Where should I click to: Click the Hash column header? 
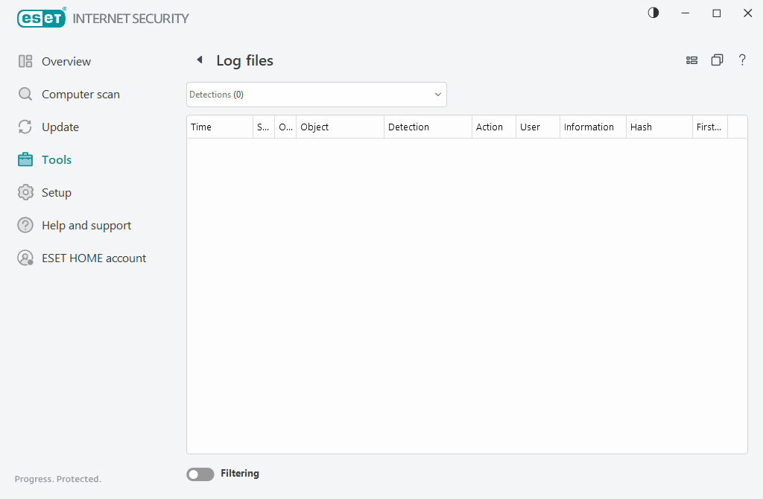tap(658, 127)
